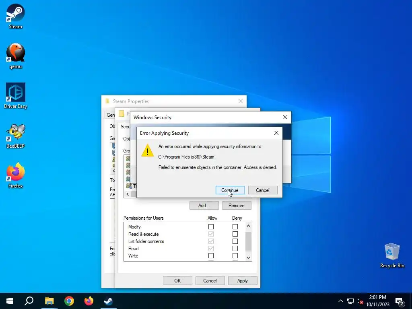Toggle Allow for Read permission
Viewport: 412px width, 309px height.
(x=211, y=249)
